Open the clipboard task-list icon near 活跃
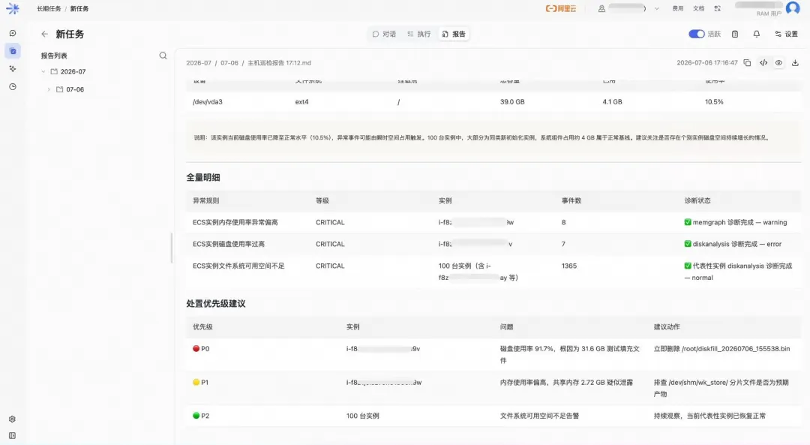 pyautogui.click(x=734, y=34)
